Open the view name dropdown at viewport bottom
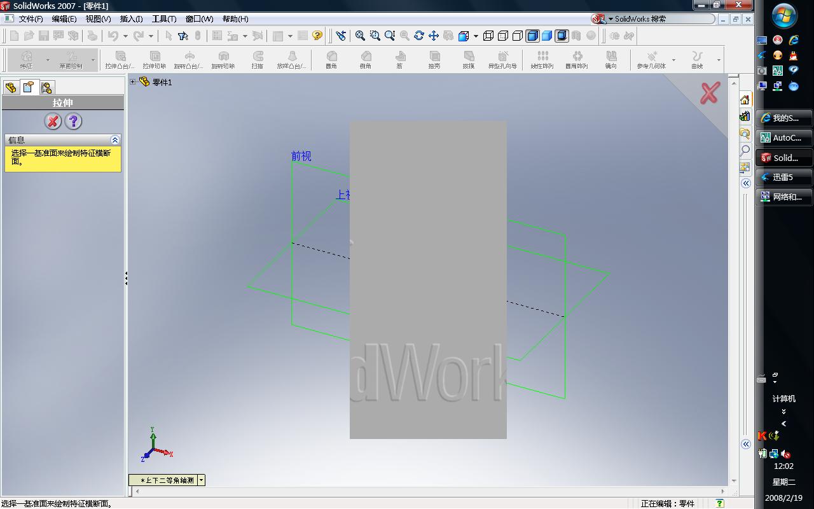This screenshot has height=509, width=814. [201, 480]
